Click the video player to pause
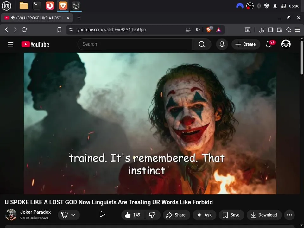The width and height of the screenshot is (304, 228). point(150,123)
